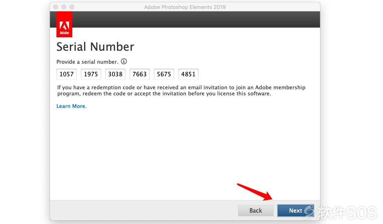Screen dimensions: 383x224
Task: Minimize the window with the second window button
Action: pyautogui.click(x=64, y=7)
